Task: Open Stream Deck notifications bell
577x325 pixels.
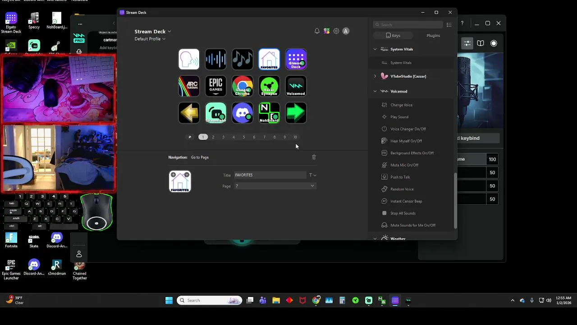Action: [317, 31]
